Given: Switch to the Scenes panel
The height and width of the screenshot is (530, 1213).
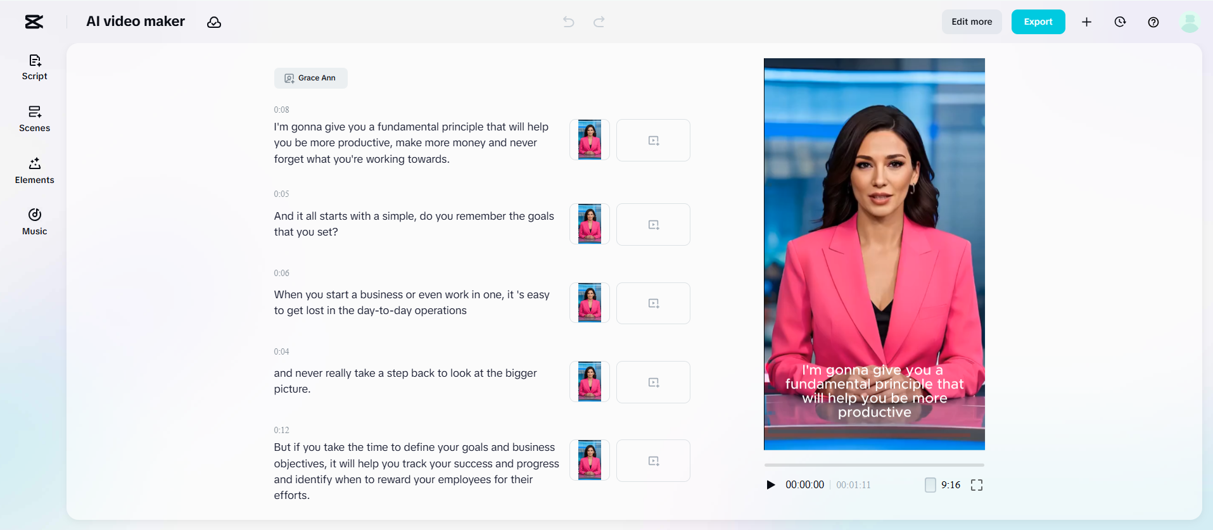Looking at the screenshot, I should click(35, 119).
